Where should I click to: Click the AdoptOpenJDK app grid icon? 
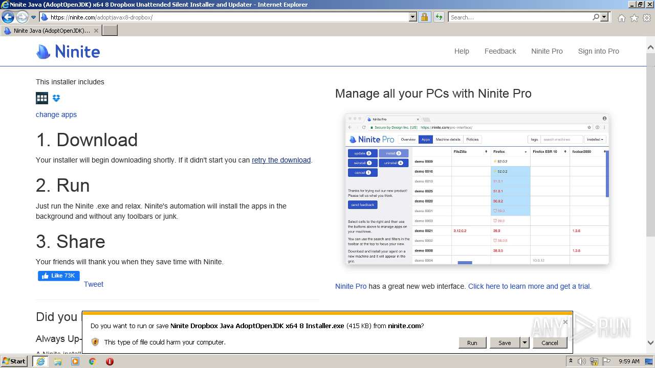(x=42, y=98)
